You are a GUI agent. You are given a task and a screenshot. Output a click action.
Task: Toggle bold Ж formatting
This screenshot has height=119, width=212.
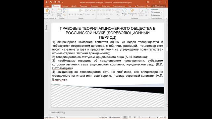[x=70, y=14]
